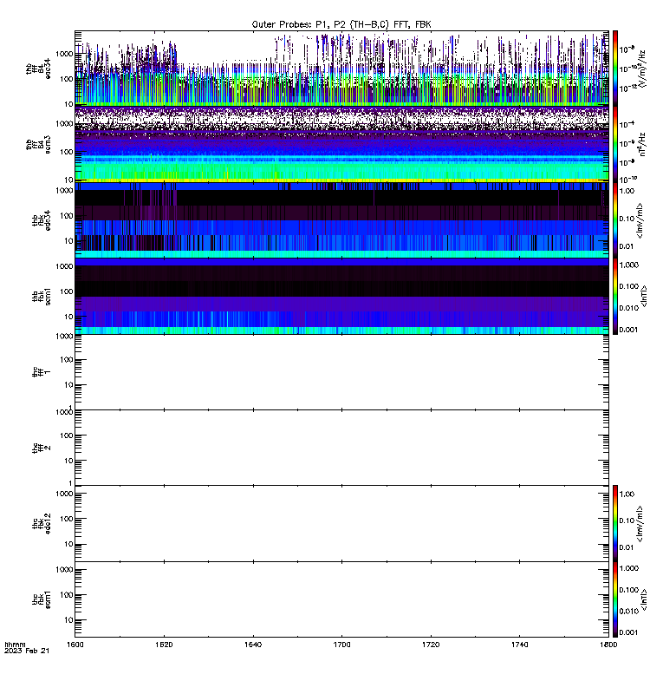This screenshot has width=650, height=694.
Task: Click the '2023 Feb 21' date label
Action: tap(27, 651)
